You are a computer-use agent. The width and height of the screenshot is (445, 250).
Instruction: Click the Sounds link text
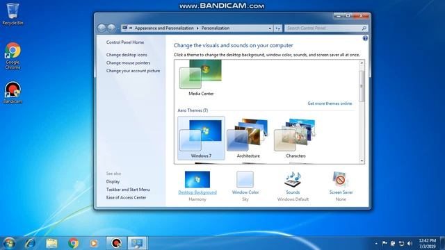[293, 192]
